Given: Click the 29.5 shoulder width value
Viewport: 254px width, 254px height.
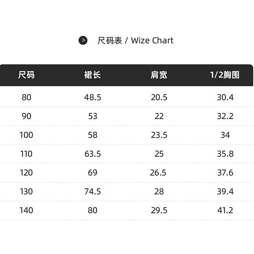Looking at the screenshot, I should (159, 210).
